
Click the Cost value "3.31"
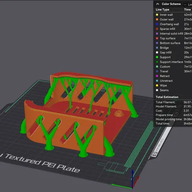tap(187, 111)
